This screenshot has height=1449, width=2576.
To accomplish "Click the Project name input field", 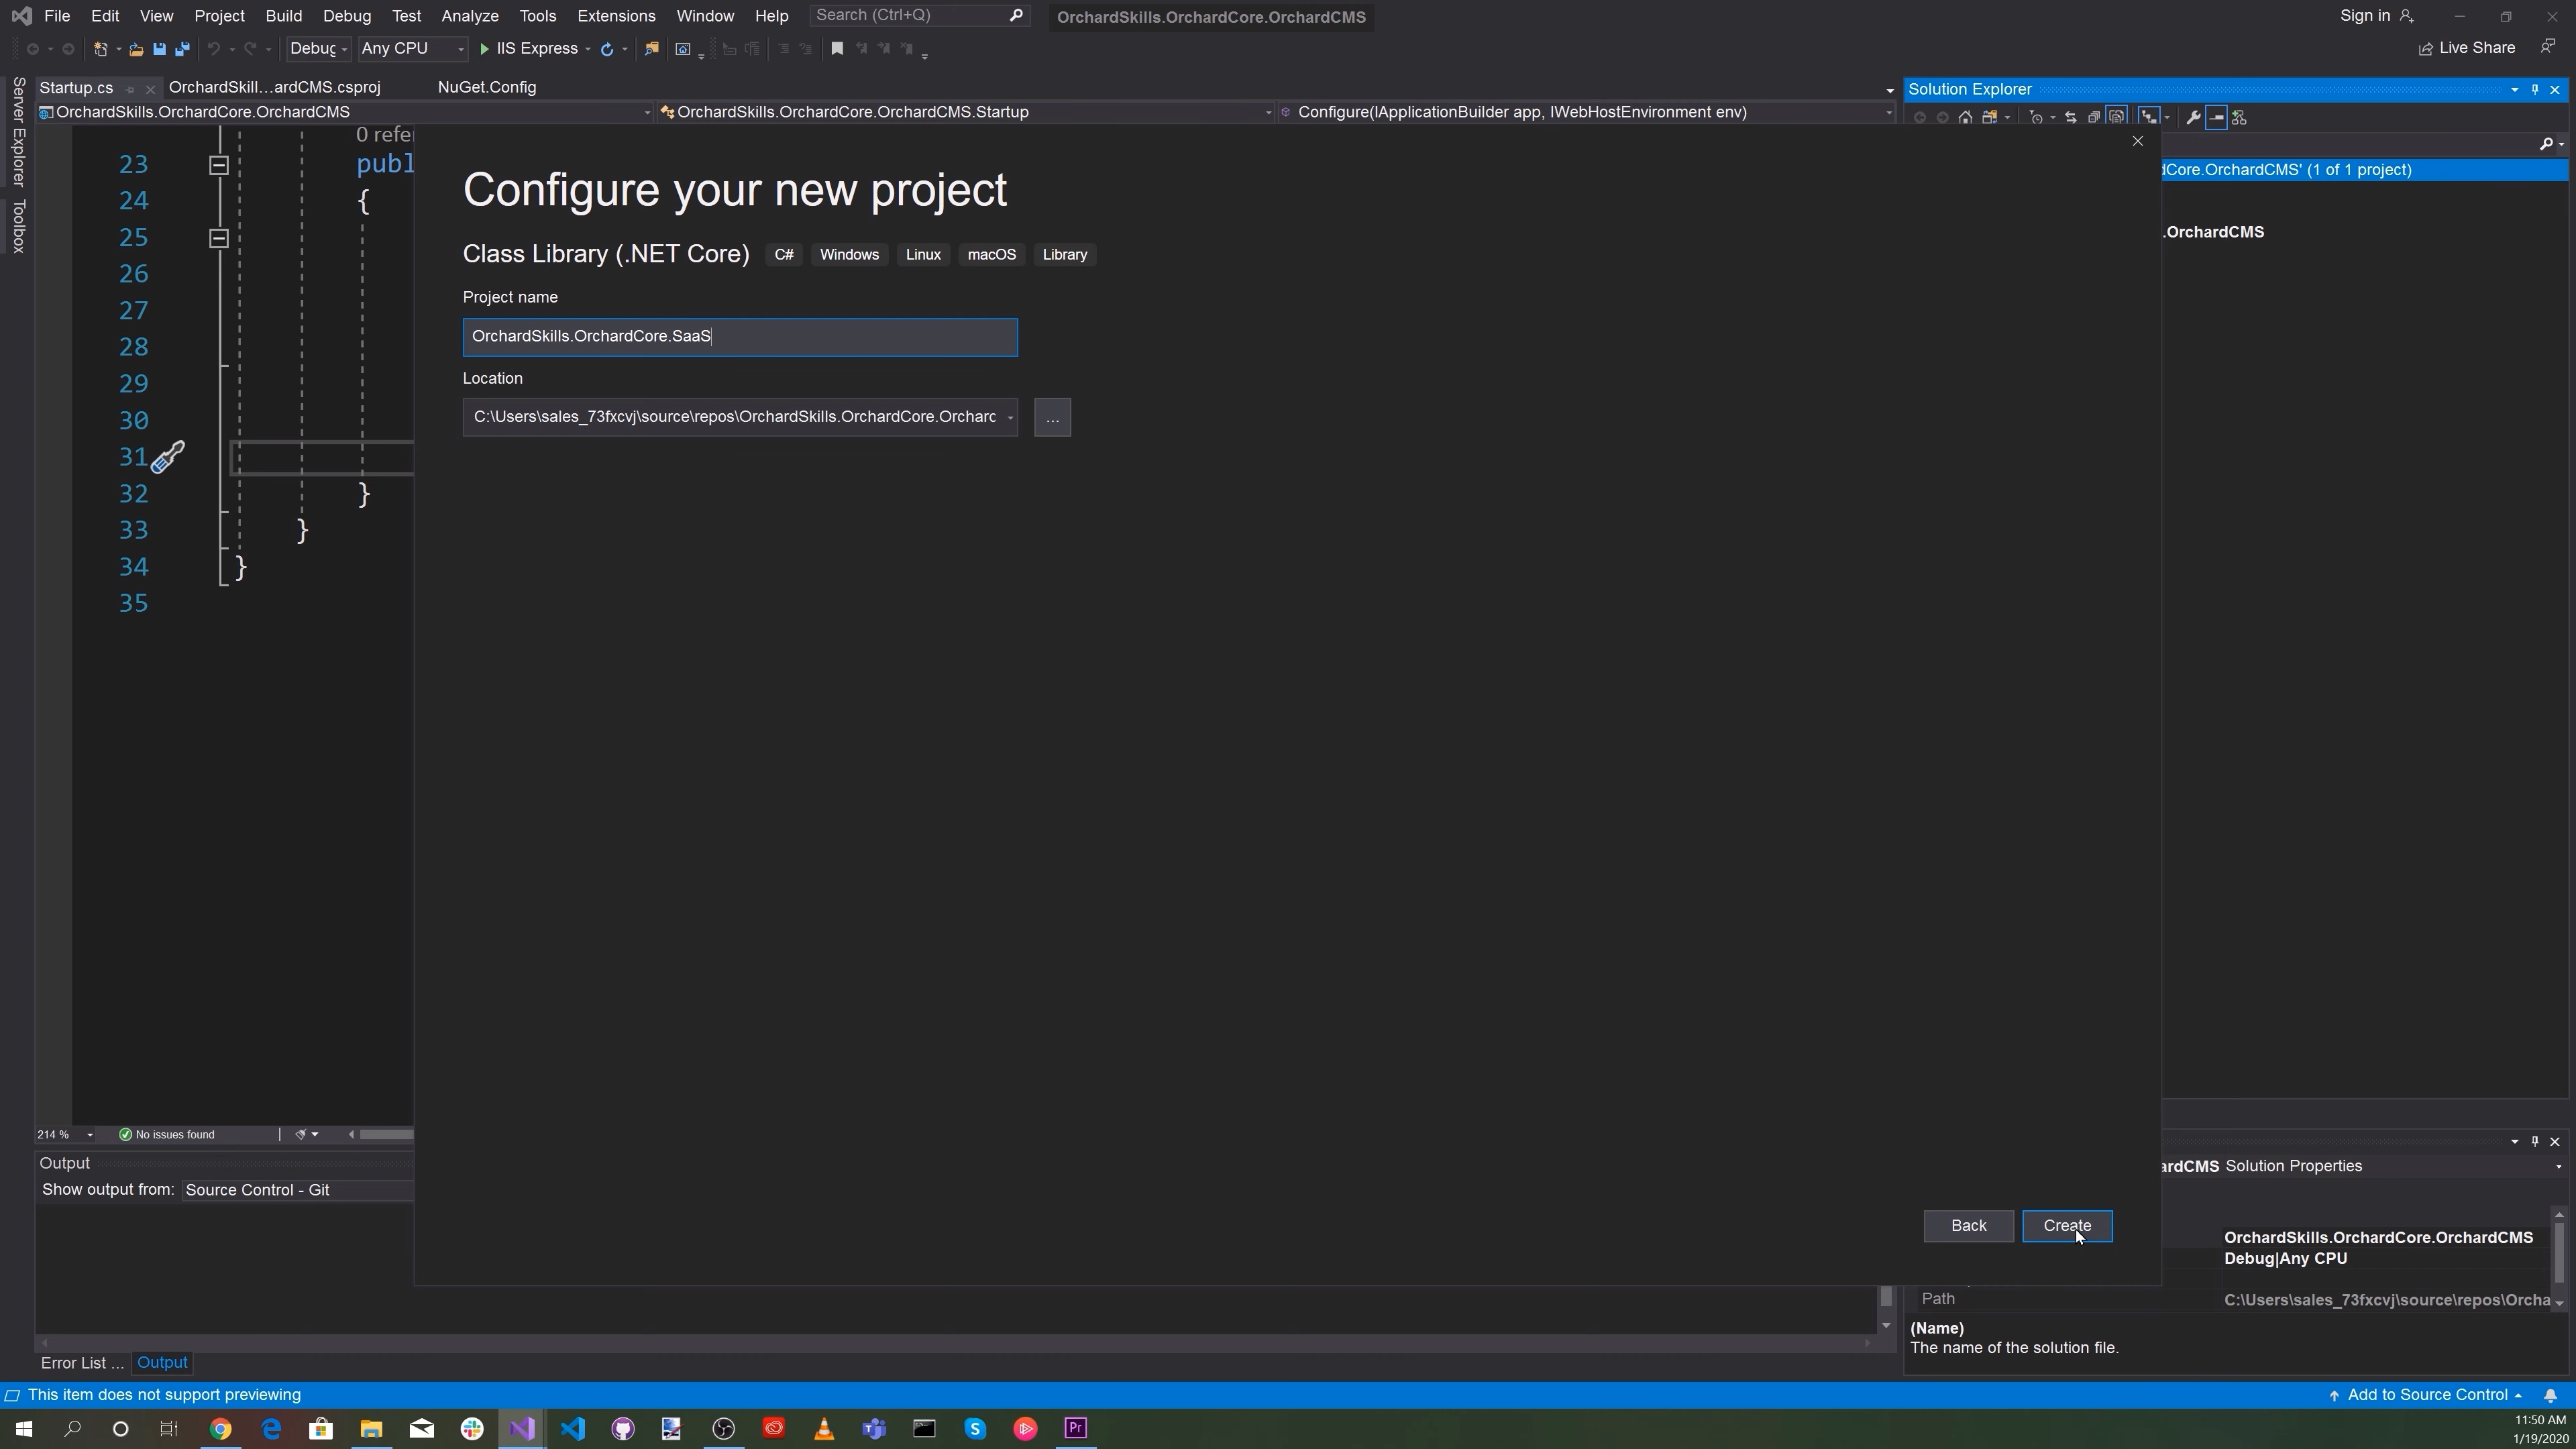I will [740, 337].
